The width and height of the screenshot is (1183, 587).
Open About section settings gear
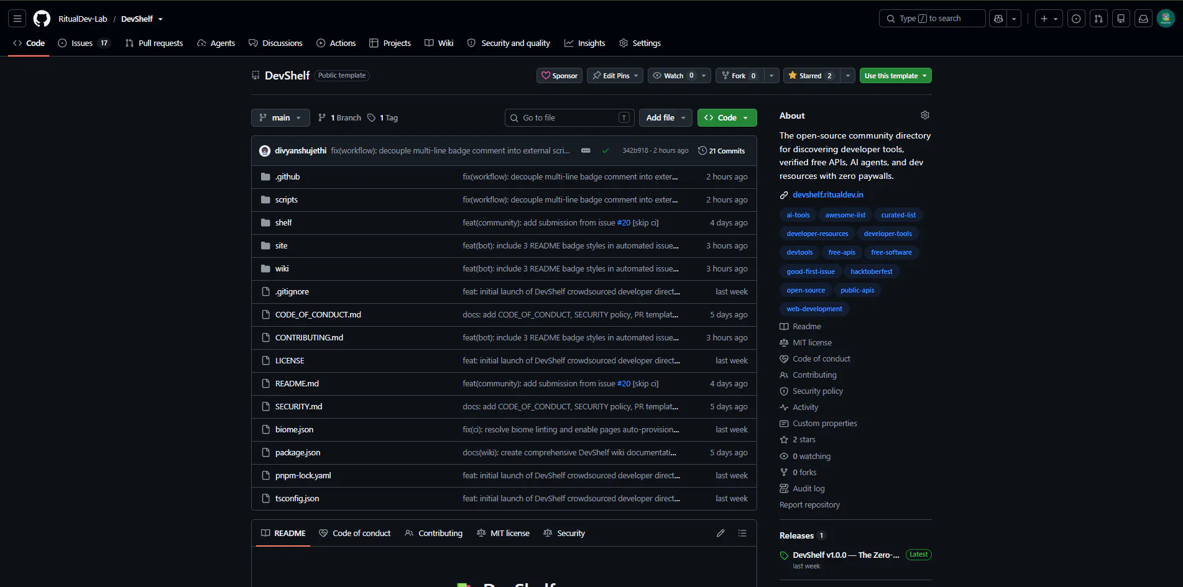(925, 116)
